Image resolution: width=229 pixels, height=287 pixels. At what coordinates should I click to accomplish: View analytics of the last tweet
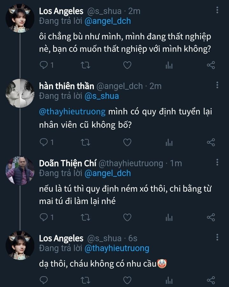[x=169, y=280]
